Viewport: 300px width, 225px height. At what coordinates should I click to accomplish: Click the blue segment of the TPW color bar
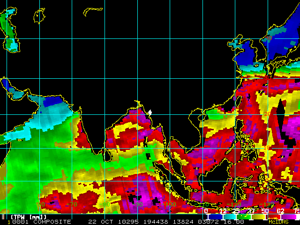coord(216,217)
